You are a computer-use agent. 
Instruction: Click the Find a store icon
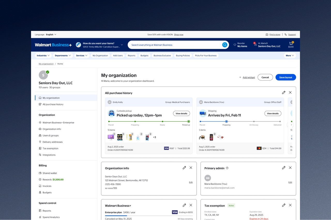267,35
